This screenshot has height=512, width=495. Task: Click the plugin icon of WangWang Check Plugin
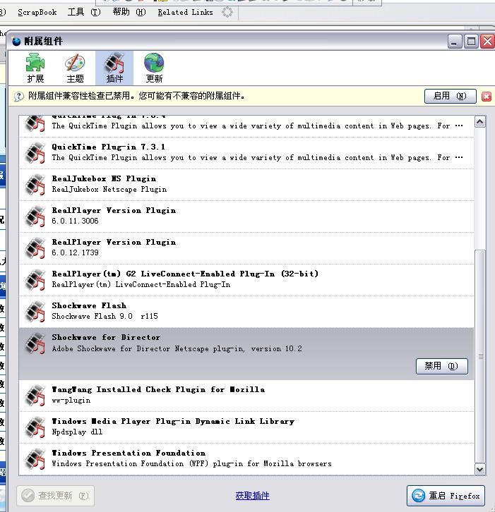(x=35, y=396)
